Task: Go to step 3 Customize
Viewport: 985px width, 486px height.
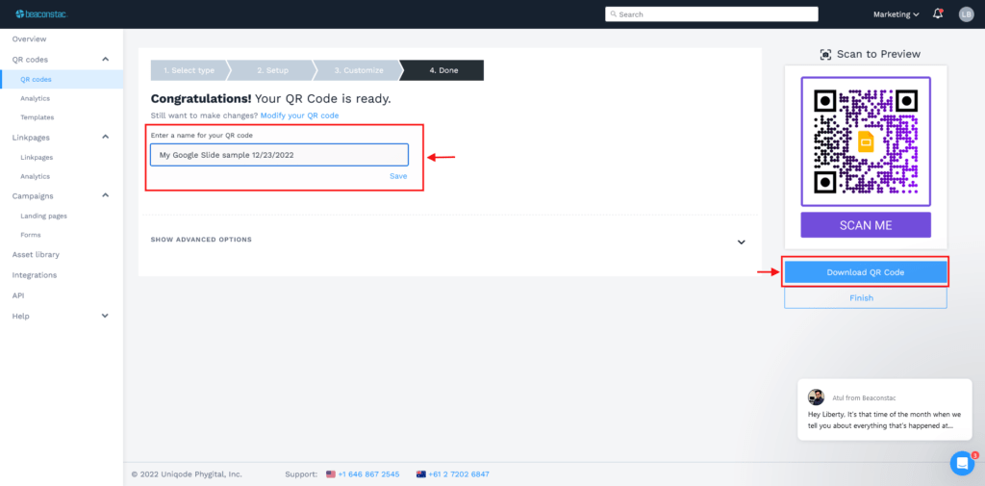Action: tap(359, 70)
